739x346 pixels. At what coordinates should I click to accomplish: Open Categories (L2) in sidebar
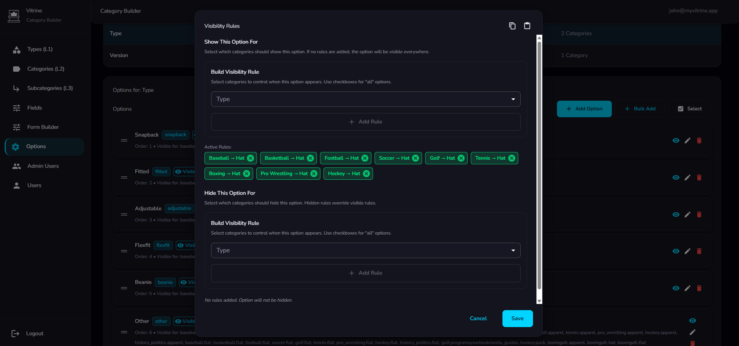(x=46, y=69)
